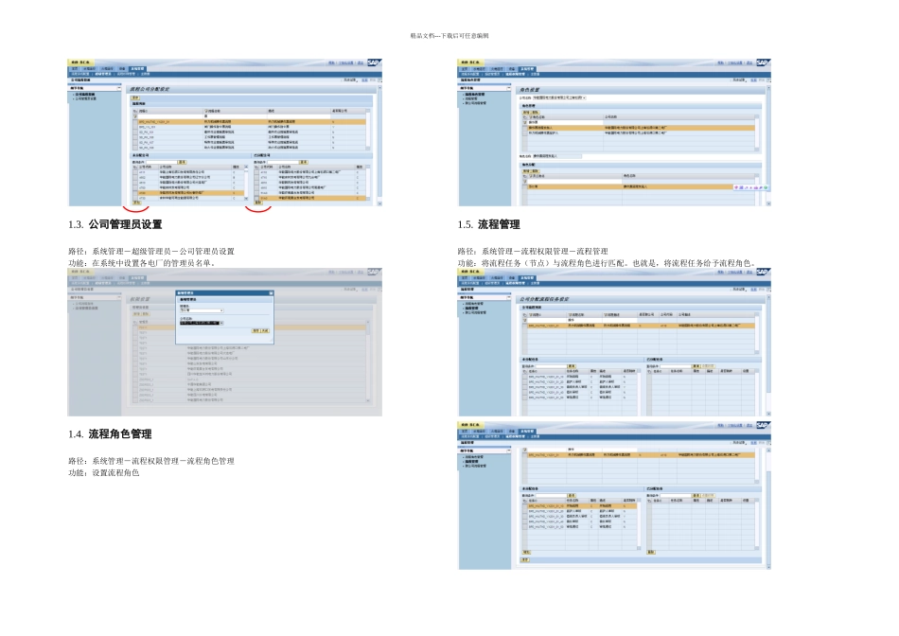Viewport: 899px width, 636px height.
Task: Click text 功能：设置流程角色
Action: coord(104,473)
